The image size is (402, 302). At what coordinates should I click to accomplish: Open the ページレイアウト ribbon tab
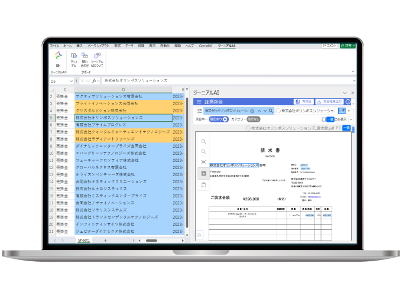pyautogui.click(x=98, y=46)
